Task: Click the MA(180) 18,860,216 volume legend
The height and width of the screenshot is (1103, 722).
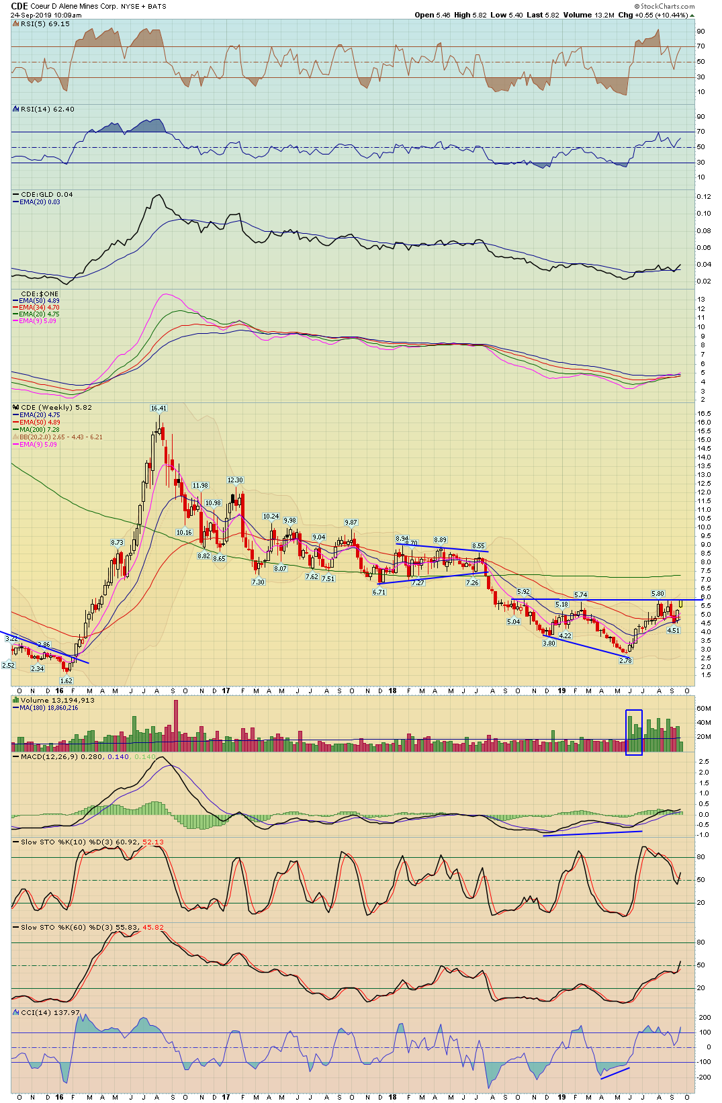Action: click(48, 707)
